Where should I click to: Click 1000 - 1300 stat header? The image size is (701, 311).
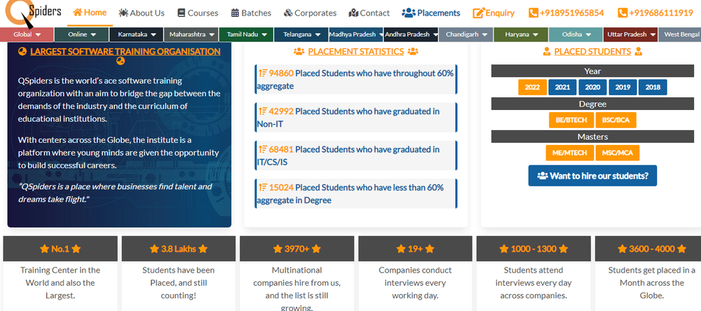533,249
